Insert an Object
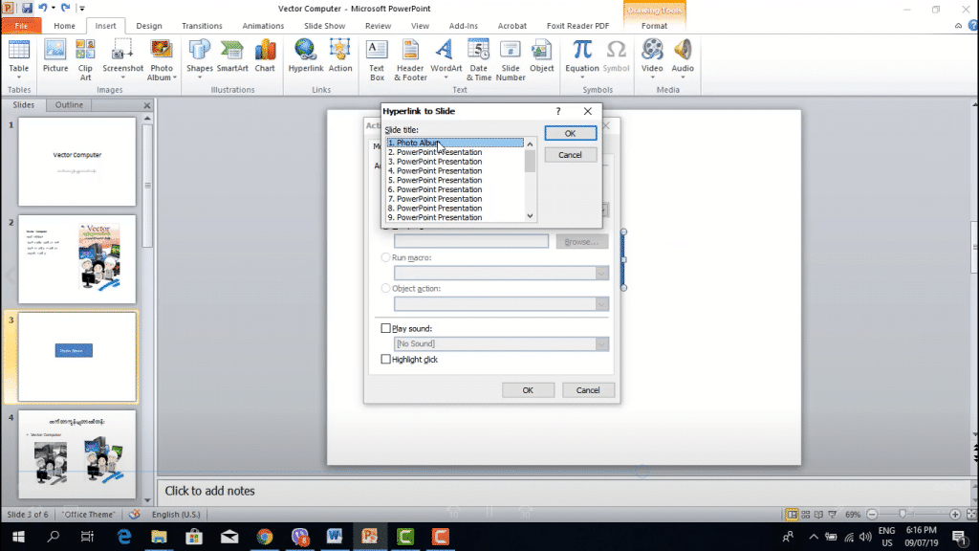979x551 pixels. tap(541, 55)
